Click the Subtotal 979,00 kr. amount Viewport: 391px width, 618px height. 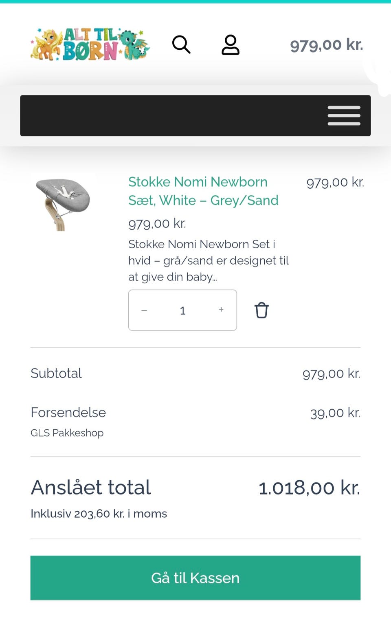331,373
